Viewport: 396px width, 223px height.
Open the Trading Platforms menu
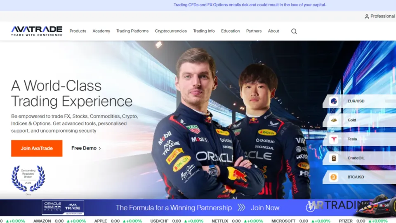[132, 31]
